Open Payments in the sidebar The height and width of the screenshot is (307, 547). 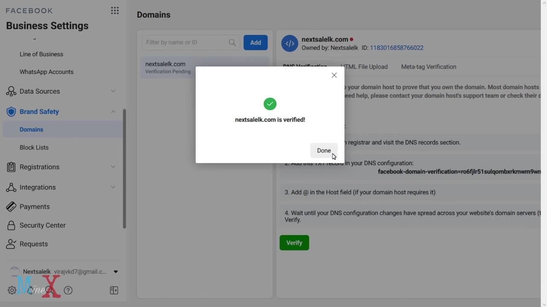[35, 206]
